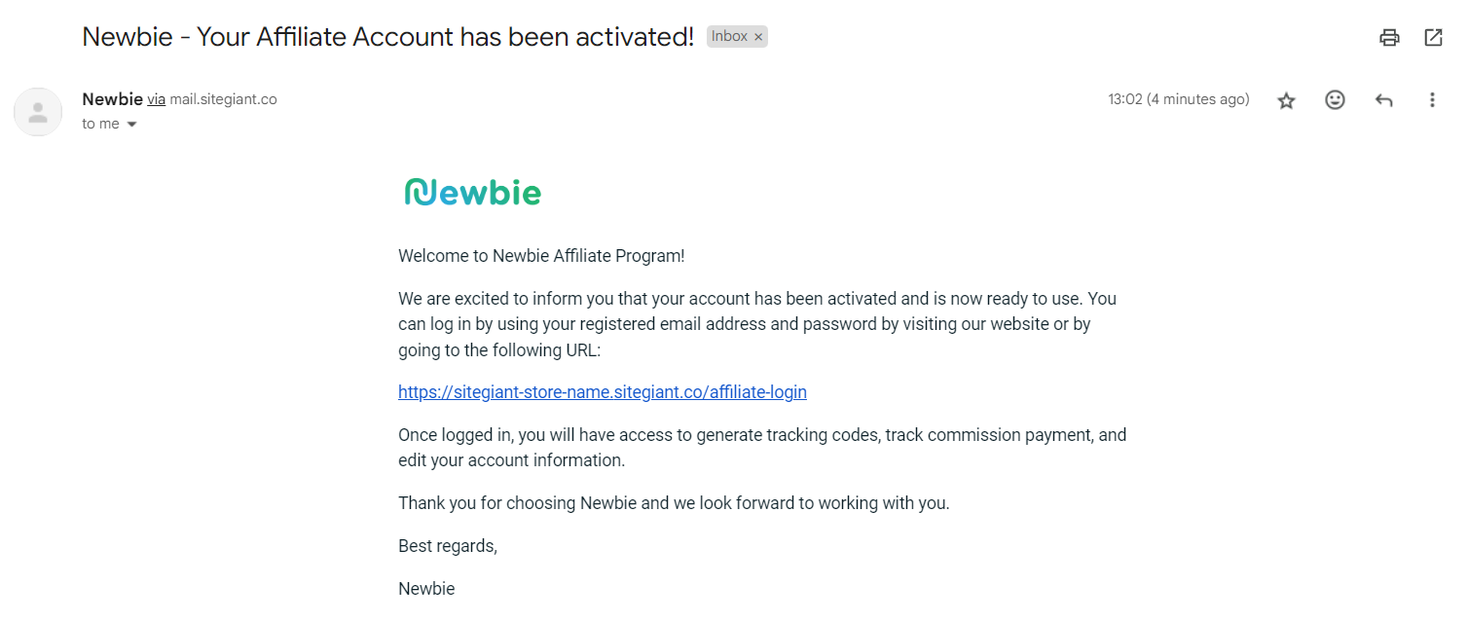This screenshot has width=1468, height=622.
Task: Click the "Thank you for choosing Newbie" sentence
Action: pos(673,503)
